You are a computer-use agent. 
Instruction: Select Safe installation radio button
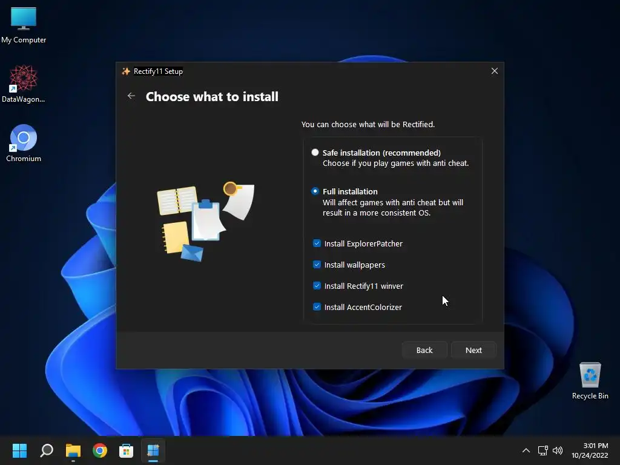point(315,153)
